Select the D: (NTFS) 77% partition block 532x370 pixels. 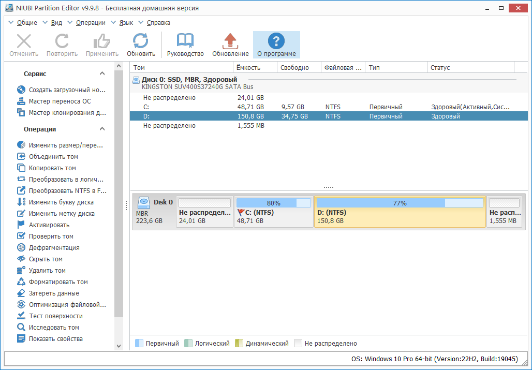coord(400,212)
